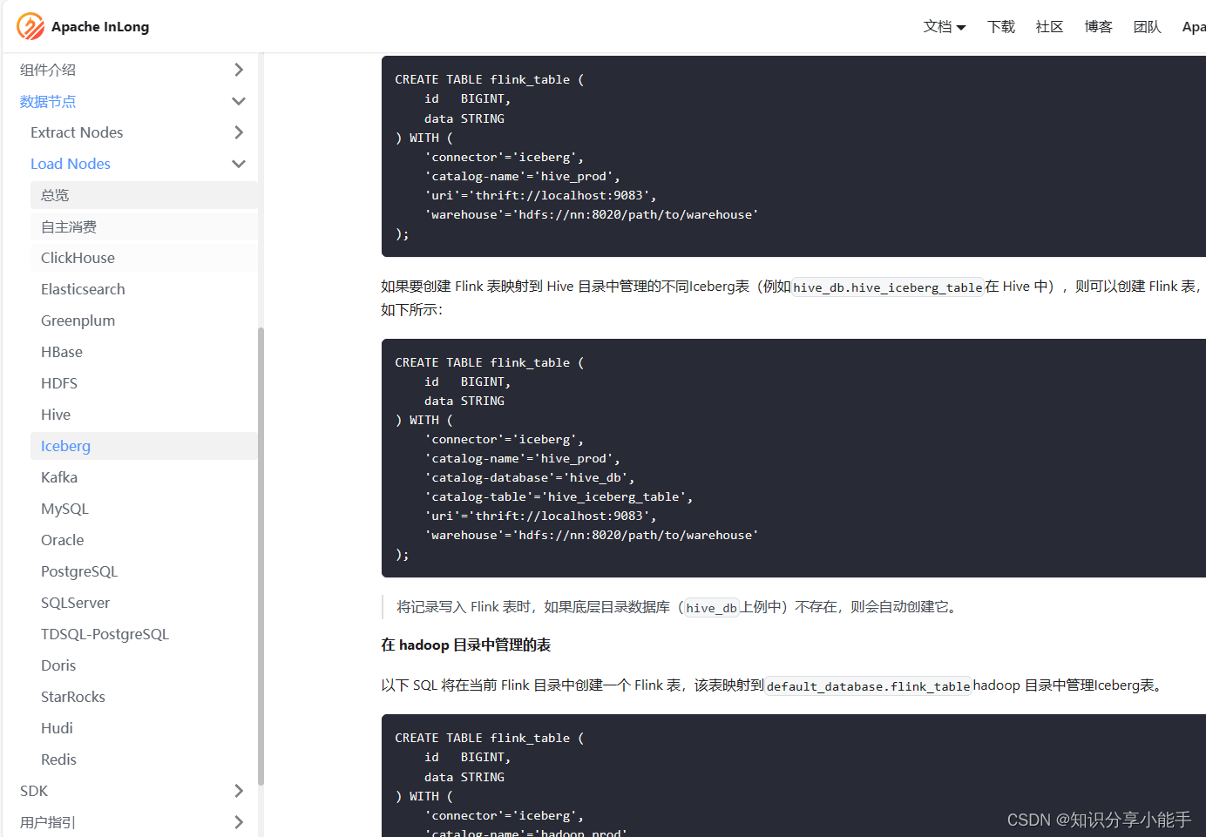Expand the SDK section chevron
Image resolution: width=1206 pixels, height=837 pixels.
[239, 791]
